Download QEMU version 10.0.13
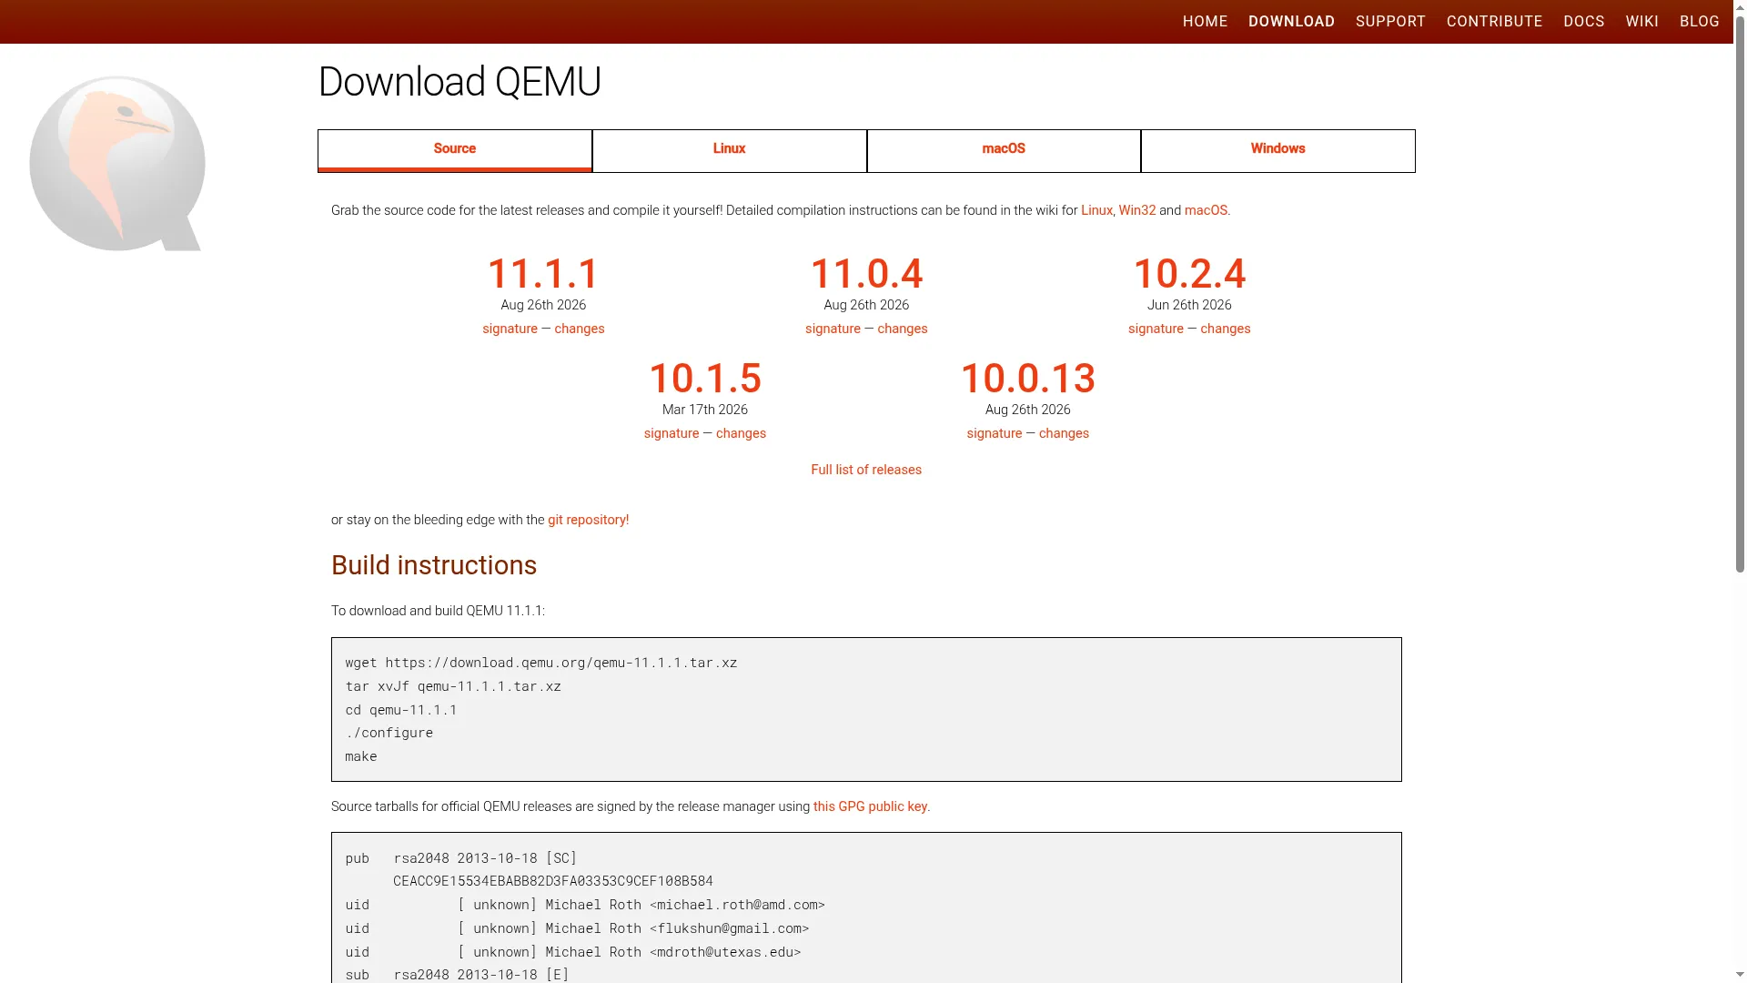Image resolution: width=1747 pixels, height=983 pixels. (x=1028, y=379)
